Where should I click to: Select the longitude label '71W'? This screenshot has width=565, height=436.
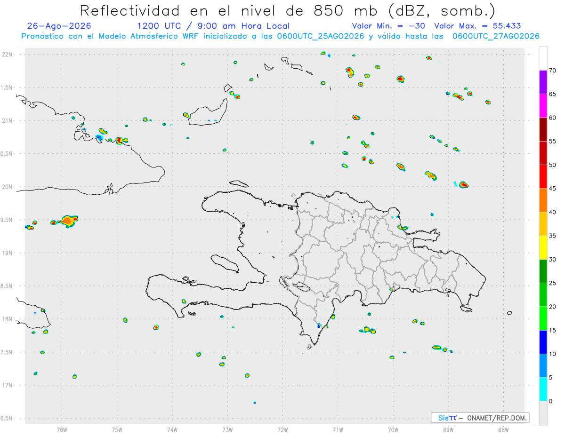(338, 430)
